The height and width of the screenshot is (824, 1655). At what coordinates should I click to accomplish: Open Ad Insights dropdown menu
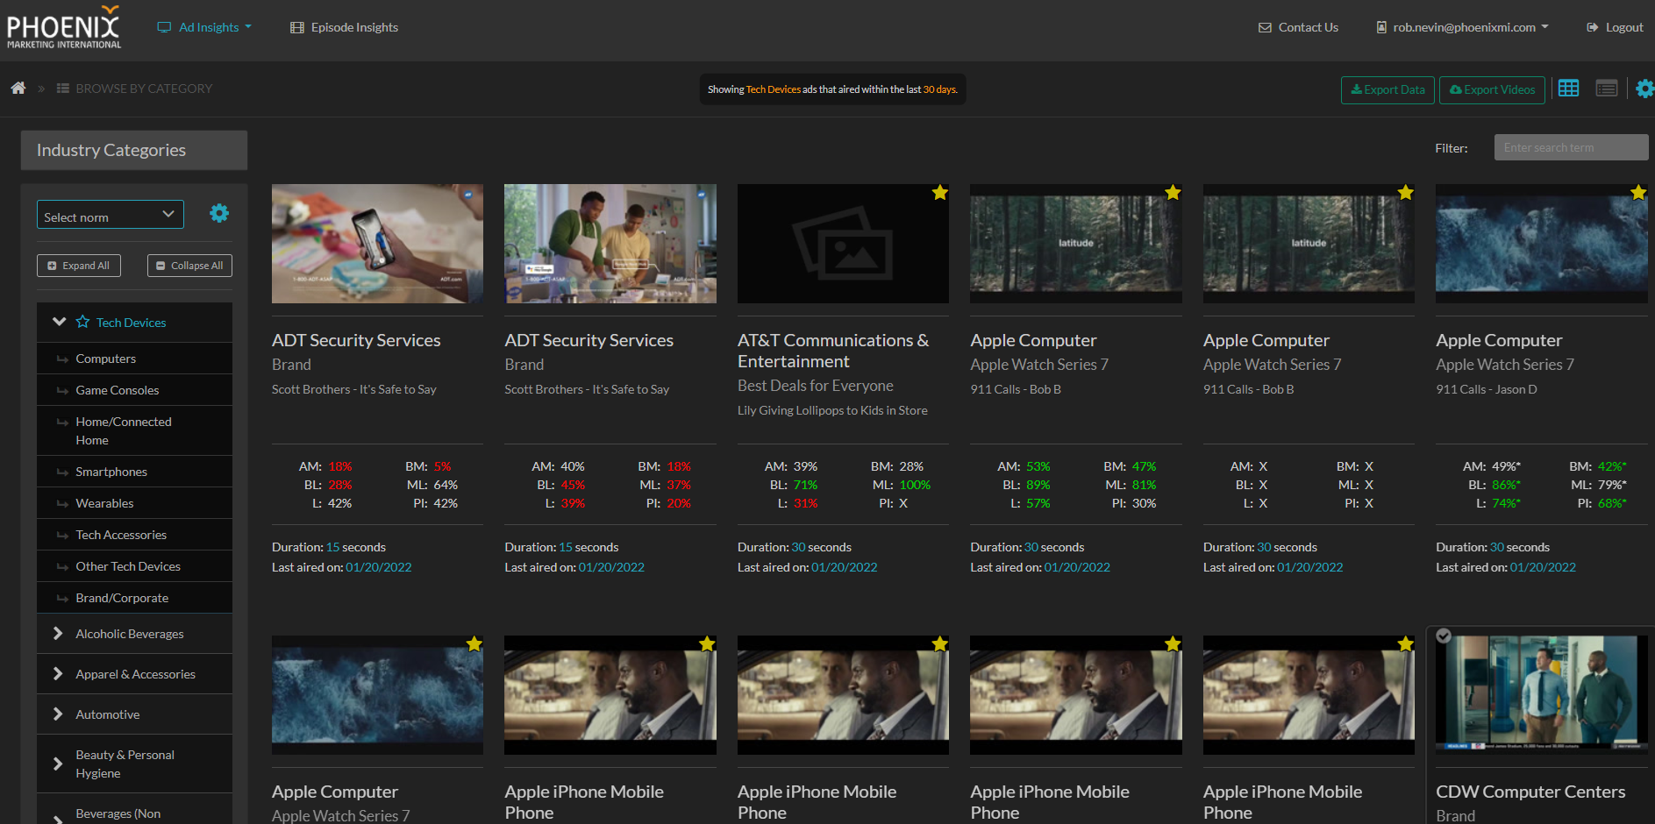pos(204,27)
